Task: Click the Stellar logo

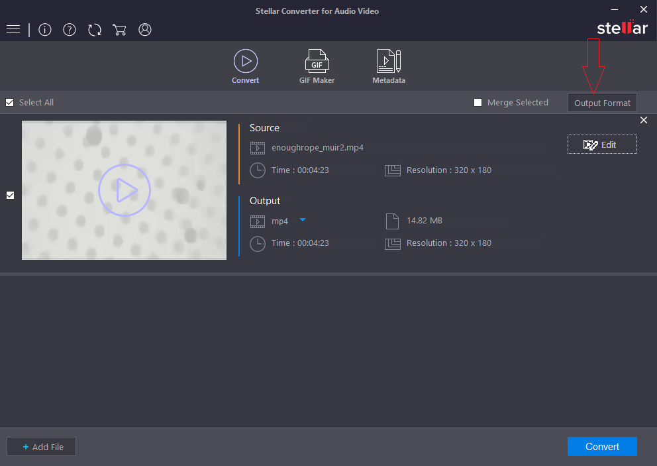Action: [x=622, y=28]
